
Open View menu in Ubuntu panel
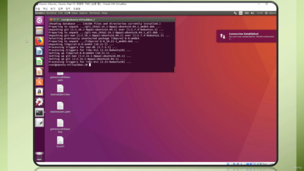click(x=74, y=13)
